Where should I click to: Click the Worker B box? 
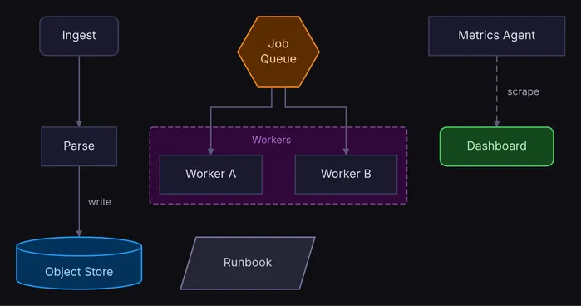(346, 175)
